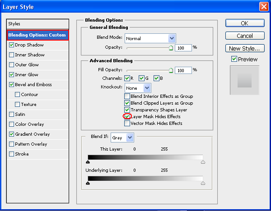Toggle the R channel checkbox
The image size is (271, 211).
(x=127, y=78)
